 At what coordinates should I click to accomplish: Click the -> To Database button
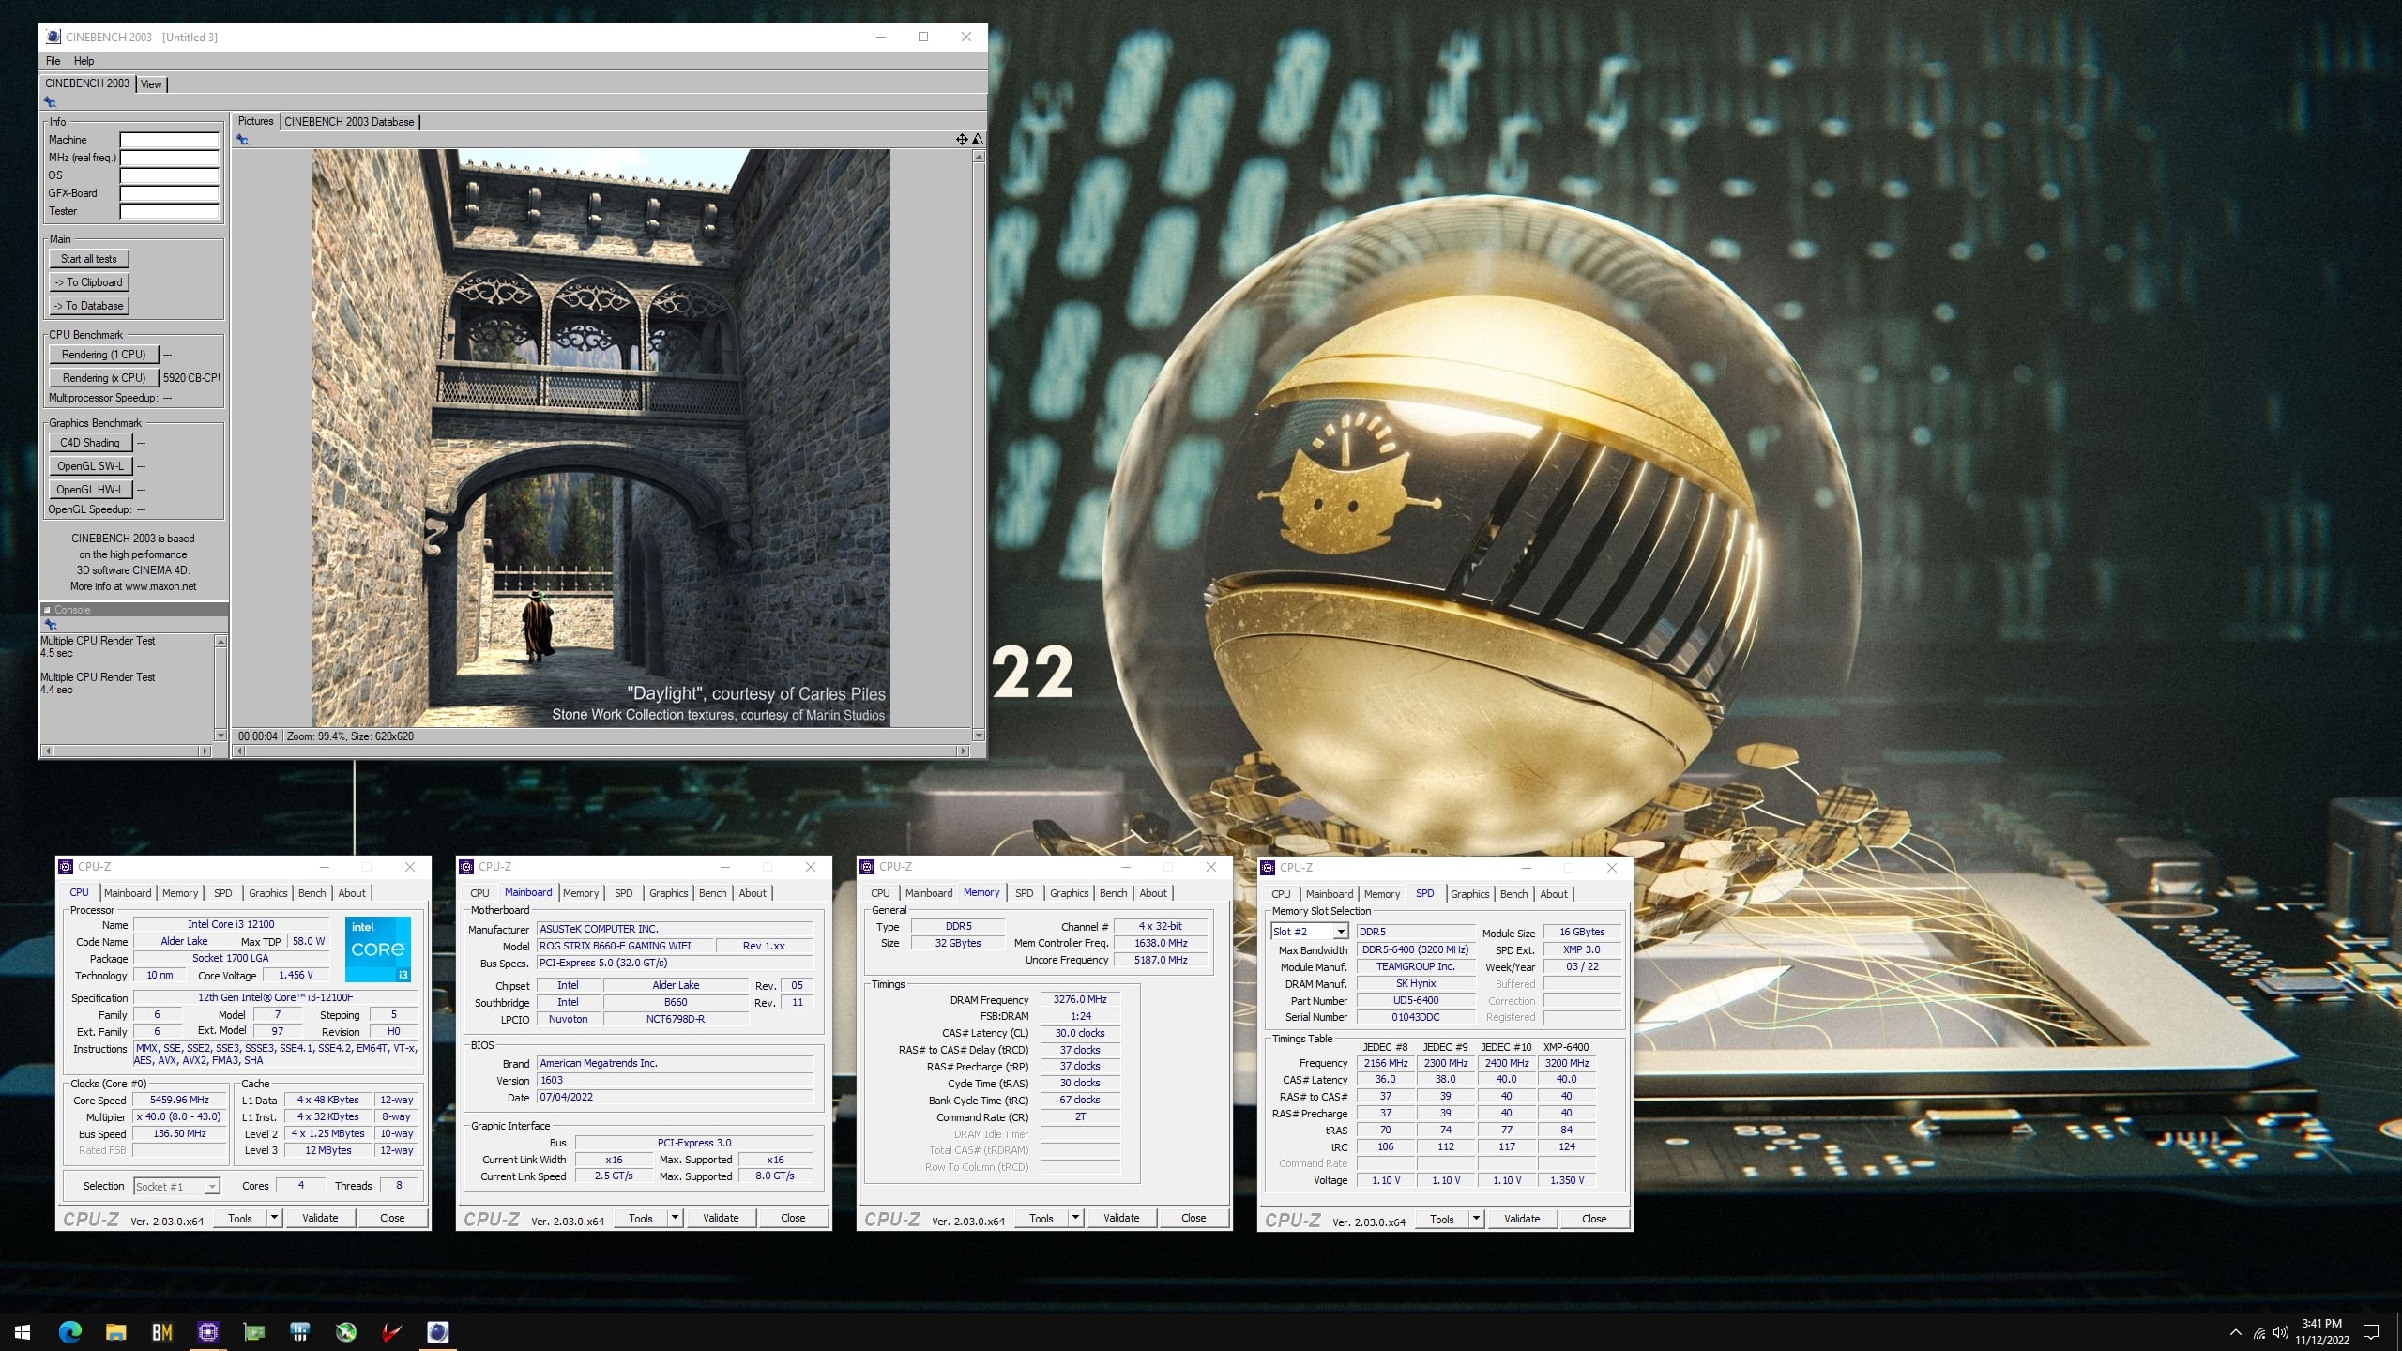coord(89,306)
